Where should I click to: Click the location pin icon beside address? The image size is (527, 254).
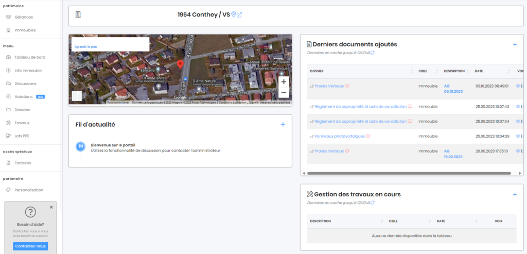click(x=234, y=14)
